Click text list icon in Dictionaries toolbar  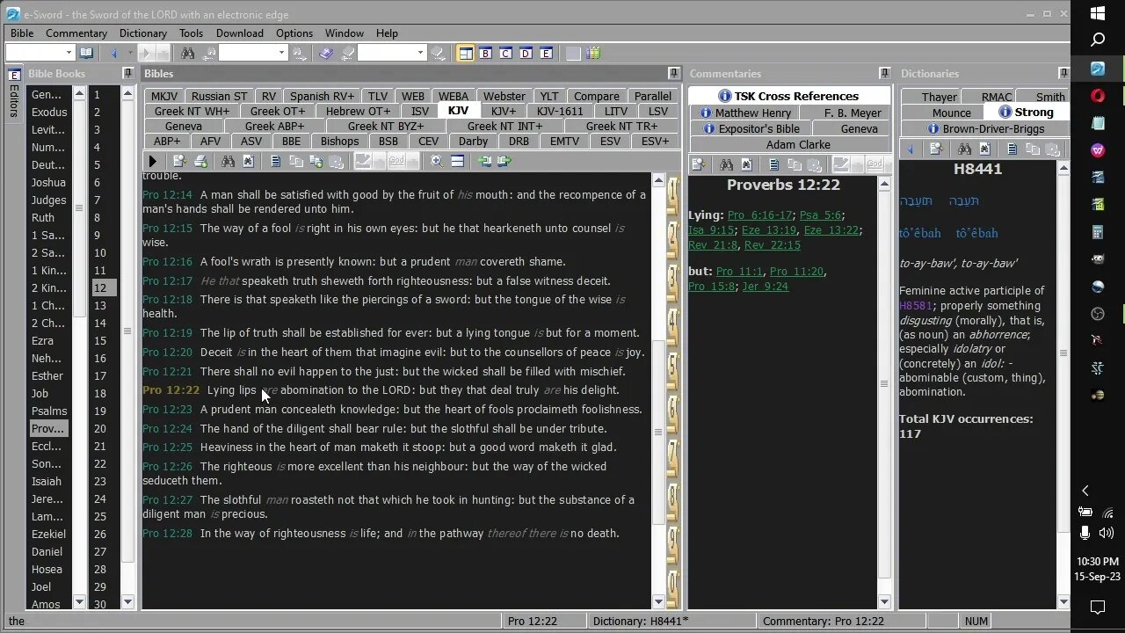pyautogui.click(x=1012, y=149)
